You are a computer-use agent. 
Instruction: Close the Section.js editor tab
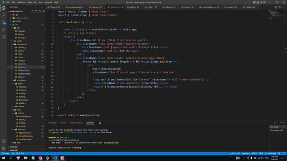(x=122, y=7)
